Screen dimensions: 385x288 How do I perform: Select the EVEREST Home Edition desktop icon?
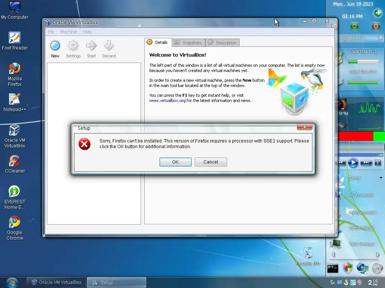[x=15, y=197]
